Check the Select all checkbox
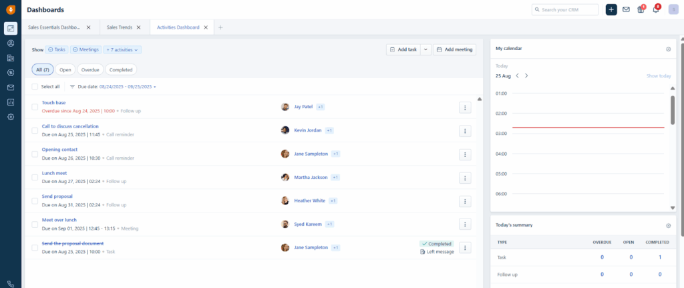 tap(35, 87)
